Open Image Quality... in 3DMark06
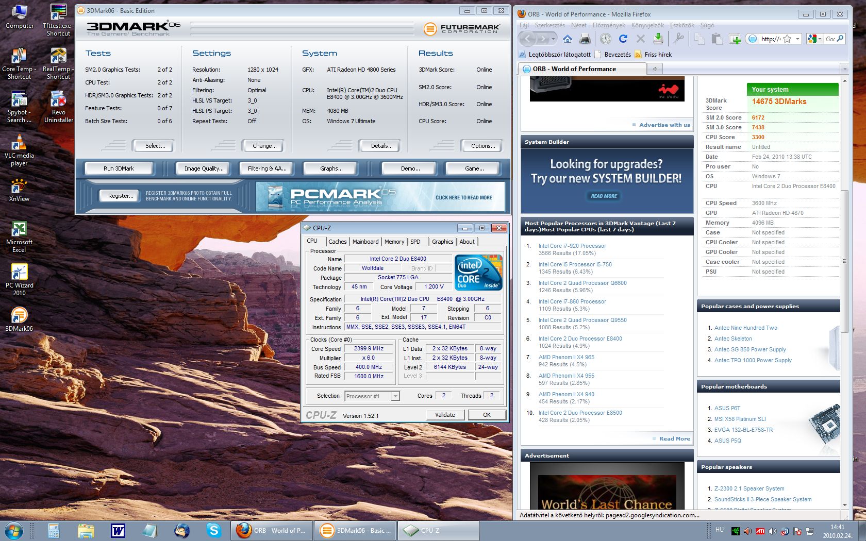This screenshot has height=541, width=866. point(204,168)
